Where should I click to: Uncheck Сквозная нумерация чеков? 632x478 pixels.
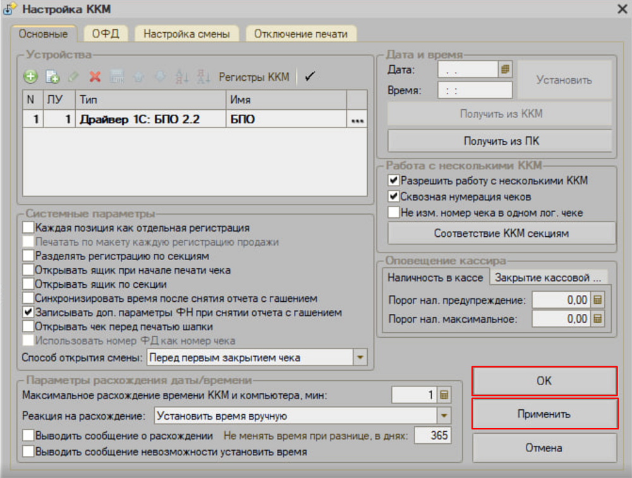[394, 196]
